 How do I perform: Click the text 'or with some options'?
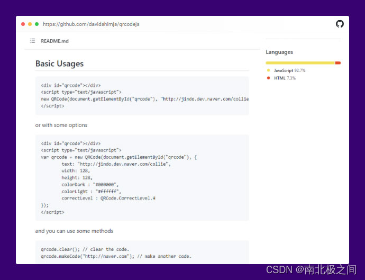click(x=61, y=125)
